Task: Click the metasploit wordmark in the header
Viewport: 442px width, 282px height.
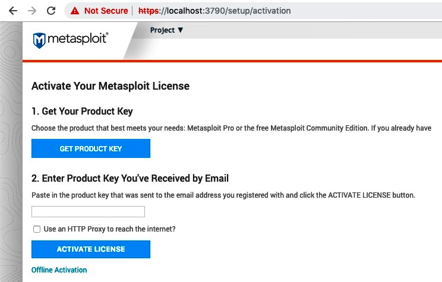Action: pyautogui.click(x=77, y=39)
